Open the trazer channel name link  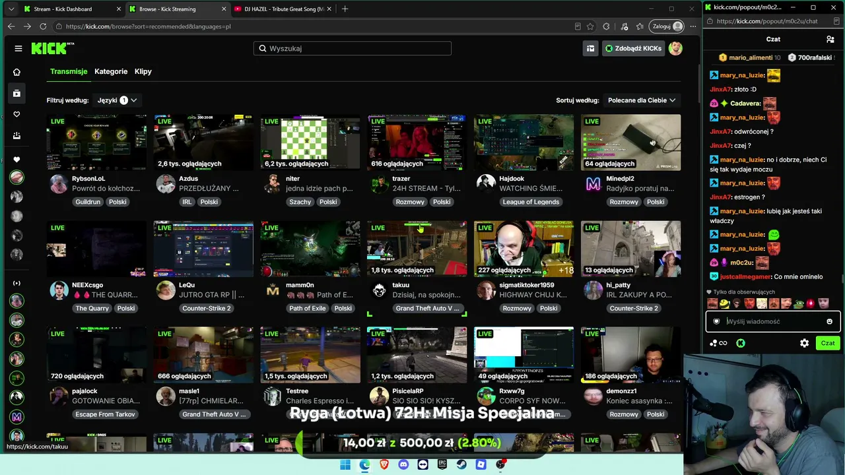pos(401,179)
